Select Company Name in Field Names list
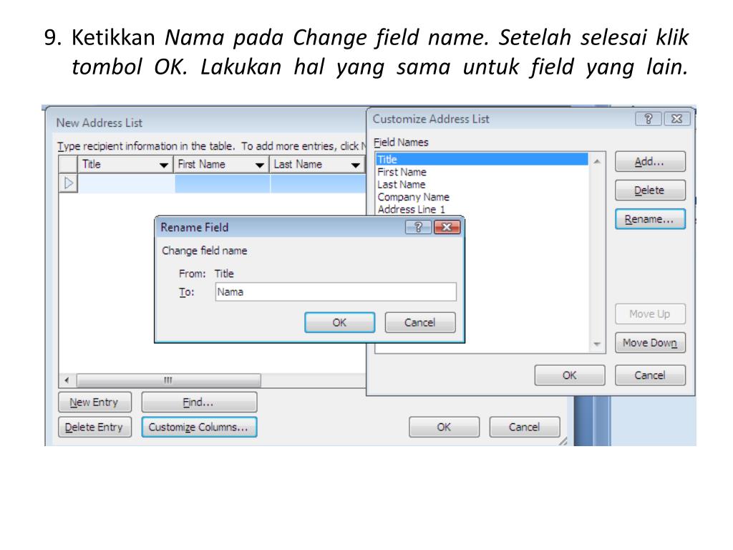733x550 pixels. tap(482, 197)
